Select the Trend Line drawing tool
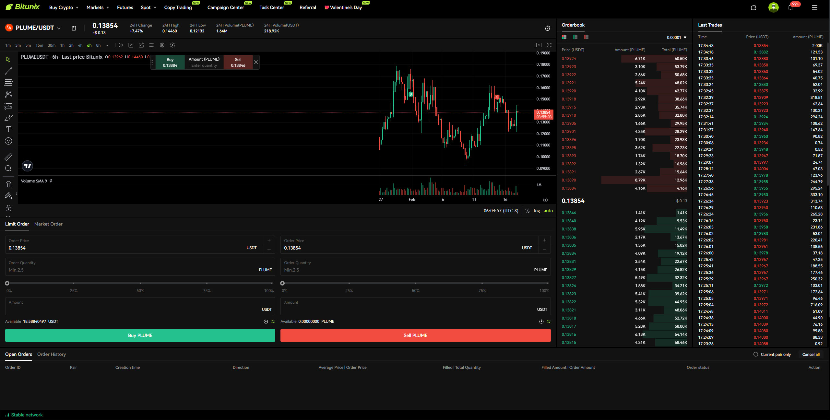The height and width of the screenshot is (420, 830). point(8,71)
